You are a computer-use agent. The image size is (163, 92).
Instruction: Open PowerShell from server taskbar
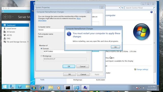tap(20, 87)
